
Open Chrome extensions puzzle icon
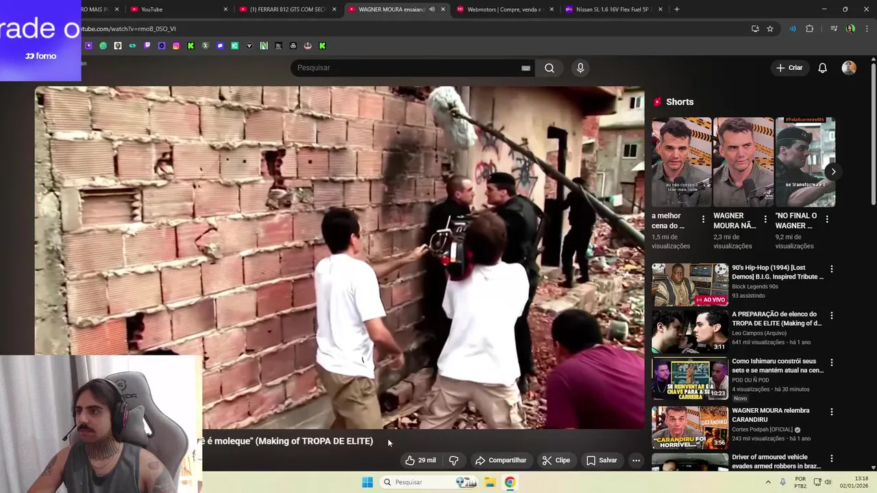click(x=810, y=29)
